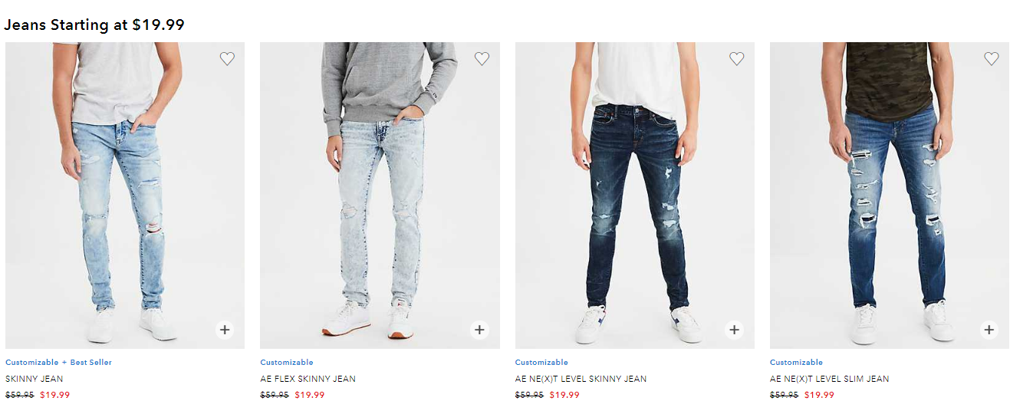This screenshot has height=414, width=1010.
Task: Open quick shop plus for Ne(x)t Level Skinny Jean
Action: pyautogui.click(x=735, y=330)
